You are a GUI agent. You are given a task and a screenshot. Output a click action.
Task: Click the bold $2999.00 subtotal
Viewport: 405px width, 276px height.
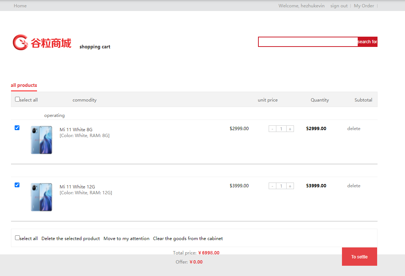[x=316, y=129]
